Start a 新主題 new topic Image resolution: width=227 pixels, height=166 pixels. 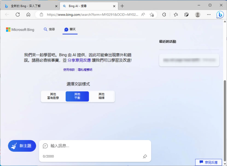point(22,146)
